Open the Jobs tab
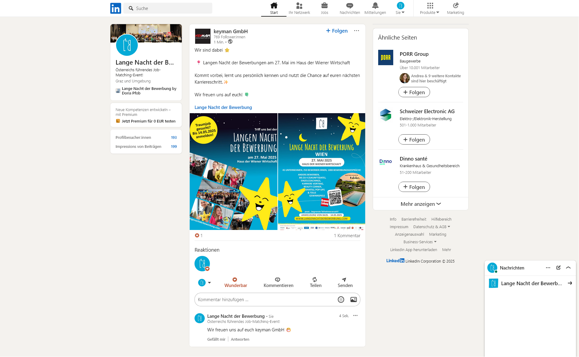Image resolution: width=579 pixels, height=357 pixels. coord(324,8)
